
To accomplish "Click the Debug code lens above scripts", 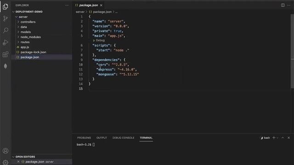I will pos(99,40).
